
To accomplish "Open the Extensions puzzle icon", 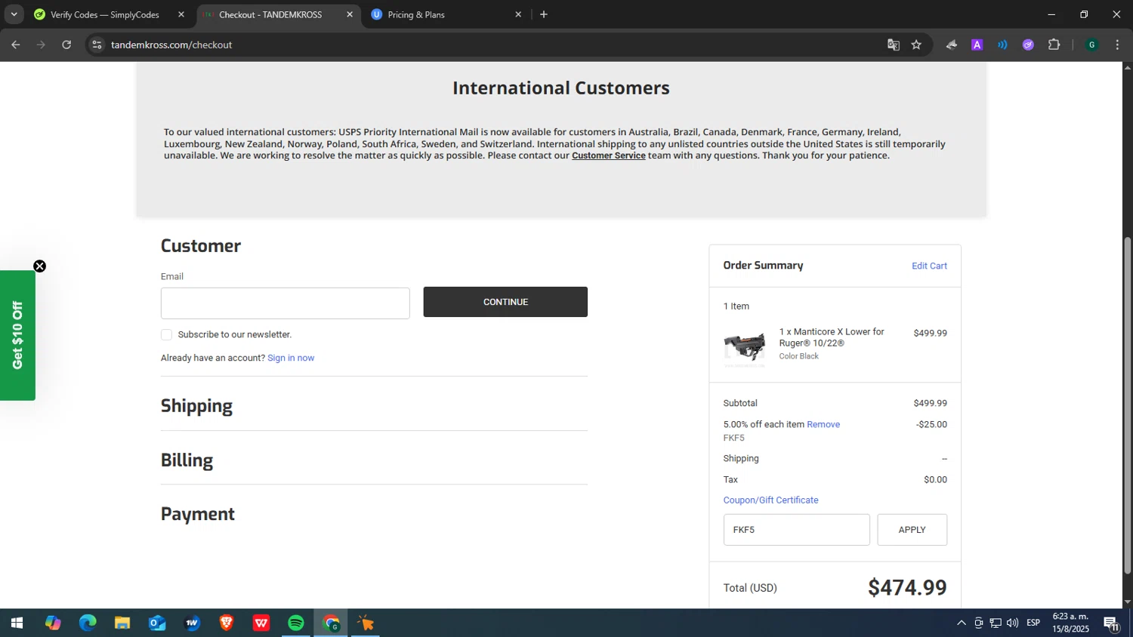I will click(1054, 45).
